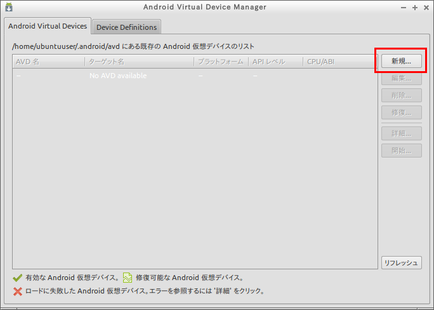Click the リフレッシュ (Refresh) button
Viewport: 434px width, 310px height.
(x=402, y=262)
